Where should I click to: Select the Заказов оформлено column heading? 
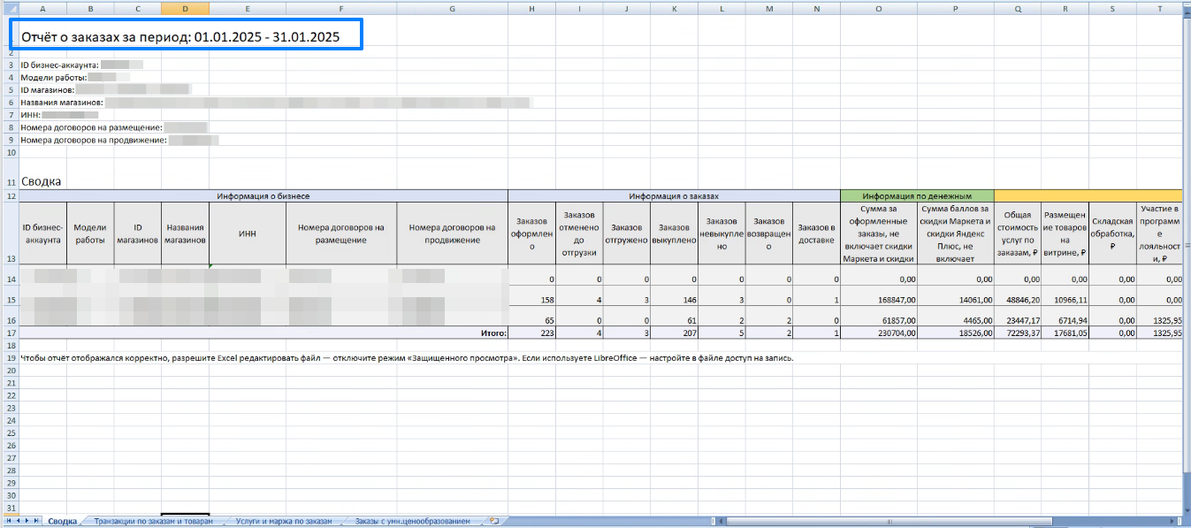tap(531, 233)
